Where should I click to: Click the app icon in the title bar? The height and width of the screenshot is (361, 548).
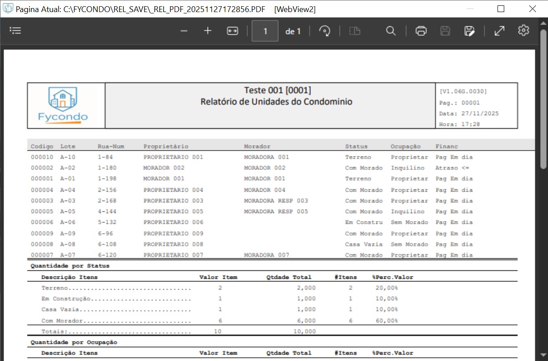pos(8,9)
